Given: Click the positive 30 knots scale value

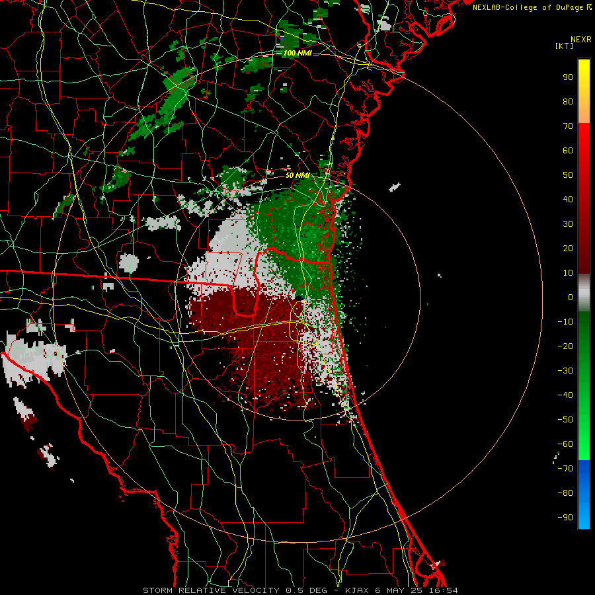Looking at the screenshot, I should coord(568,224).
